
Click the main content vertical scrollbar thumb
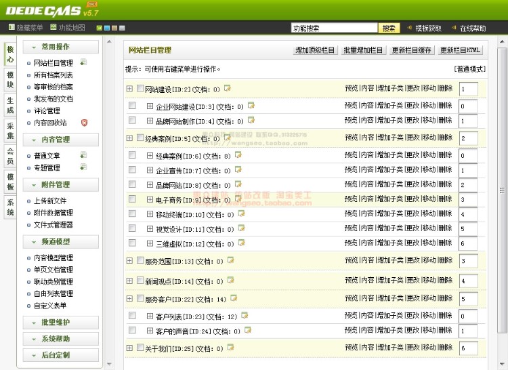(x=502, y=190)
